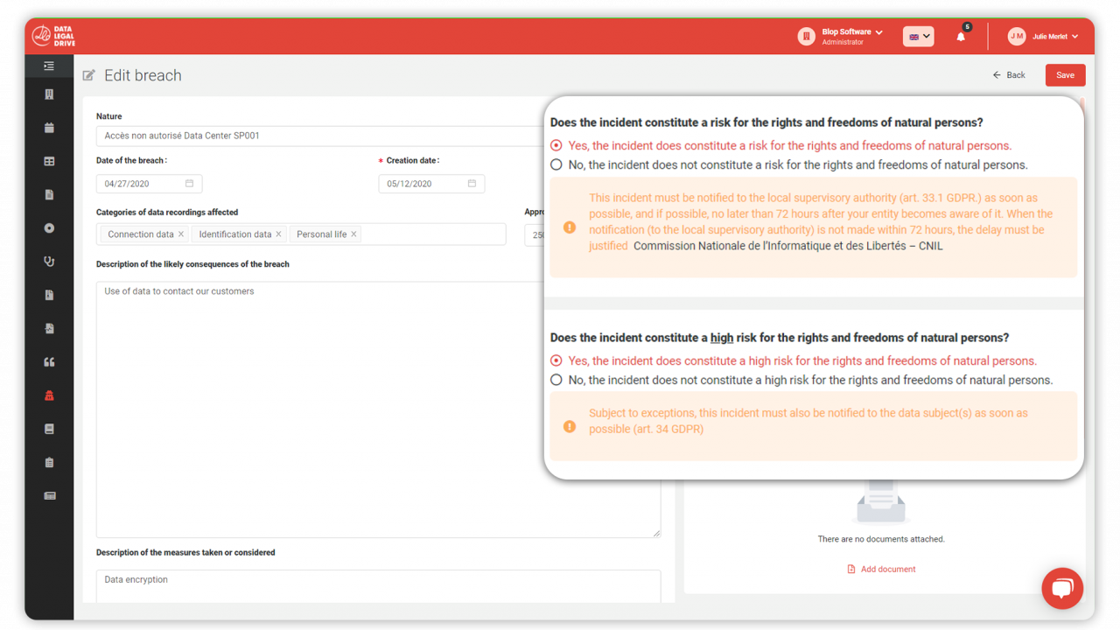Open calendar picker for Creation date
This screenshot has height=630, width=1120.
click(472, 184)
